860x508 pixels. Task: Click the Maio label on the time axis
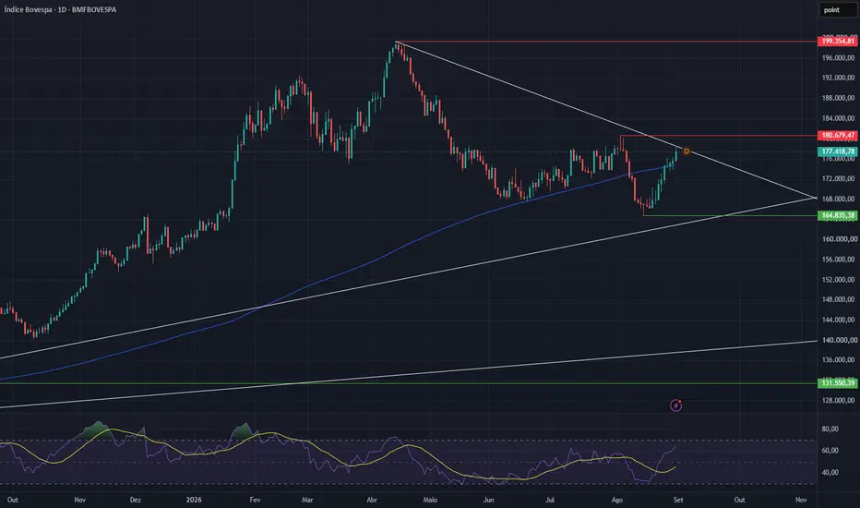430,500
